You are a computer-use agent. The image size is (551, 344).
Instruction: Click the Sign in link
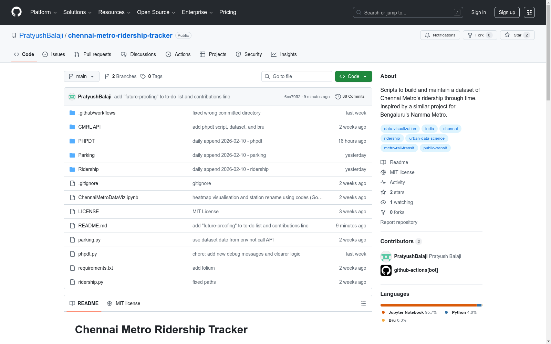click(x=479, y=12)
